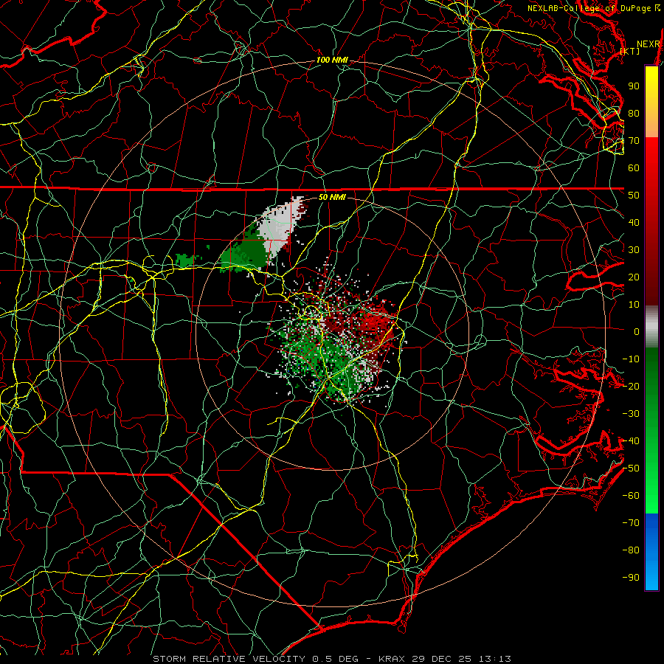
Task: Click the 100 NMI range ring label
Action: click(333, 60)
